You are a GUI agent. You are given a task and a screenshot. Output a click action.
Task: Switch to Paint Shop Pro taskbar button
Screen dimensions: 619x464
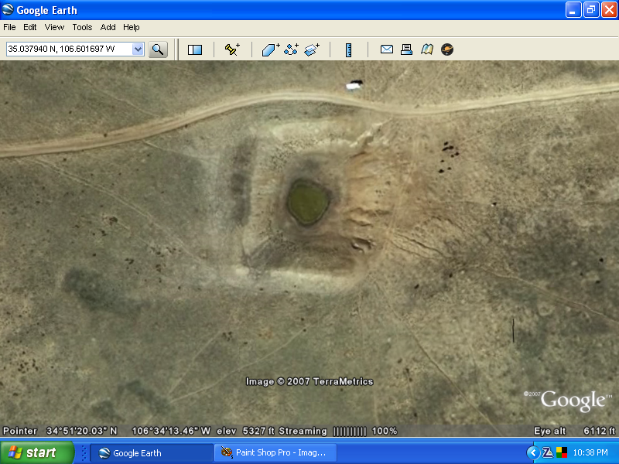(275, 453)
